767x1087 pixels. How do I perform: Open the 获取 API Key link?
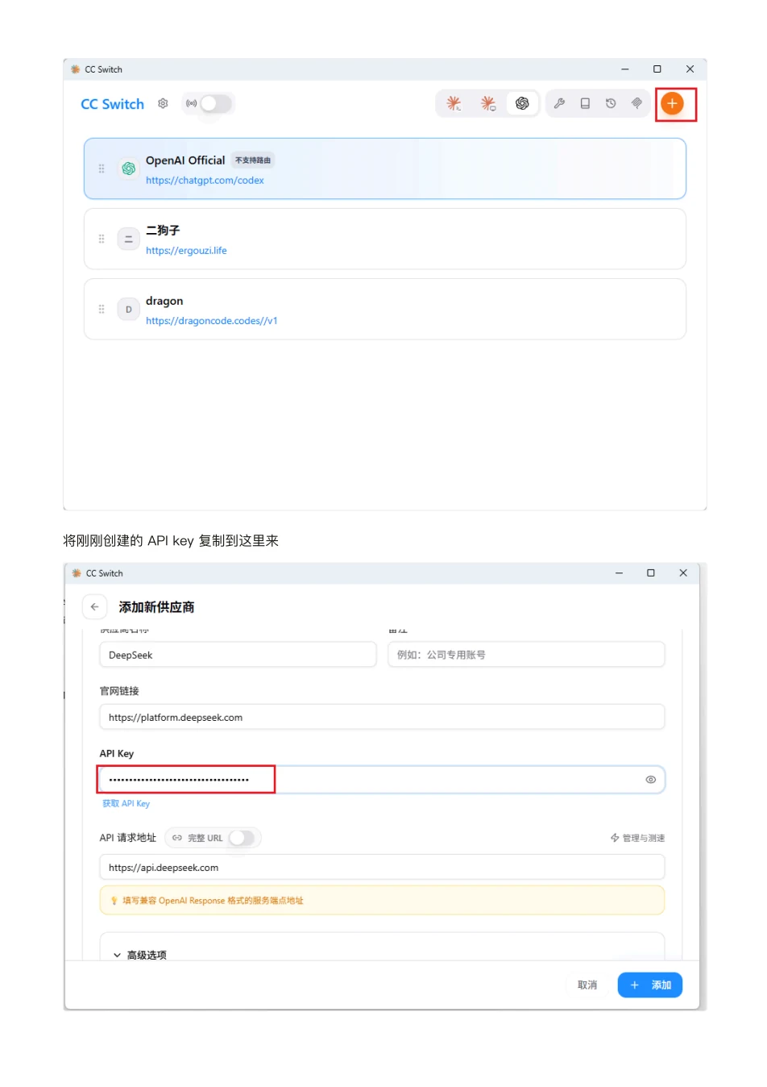pos(126,804)
